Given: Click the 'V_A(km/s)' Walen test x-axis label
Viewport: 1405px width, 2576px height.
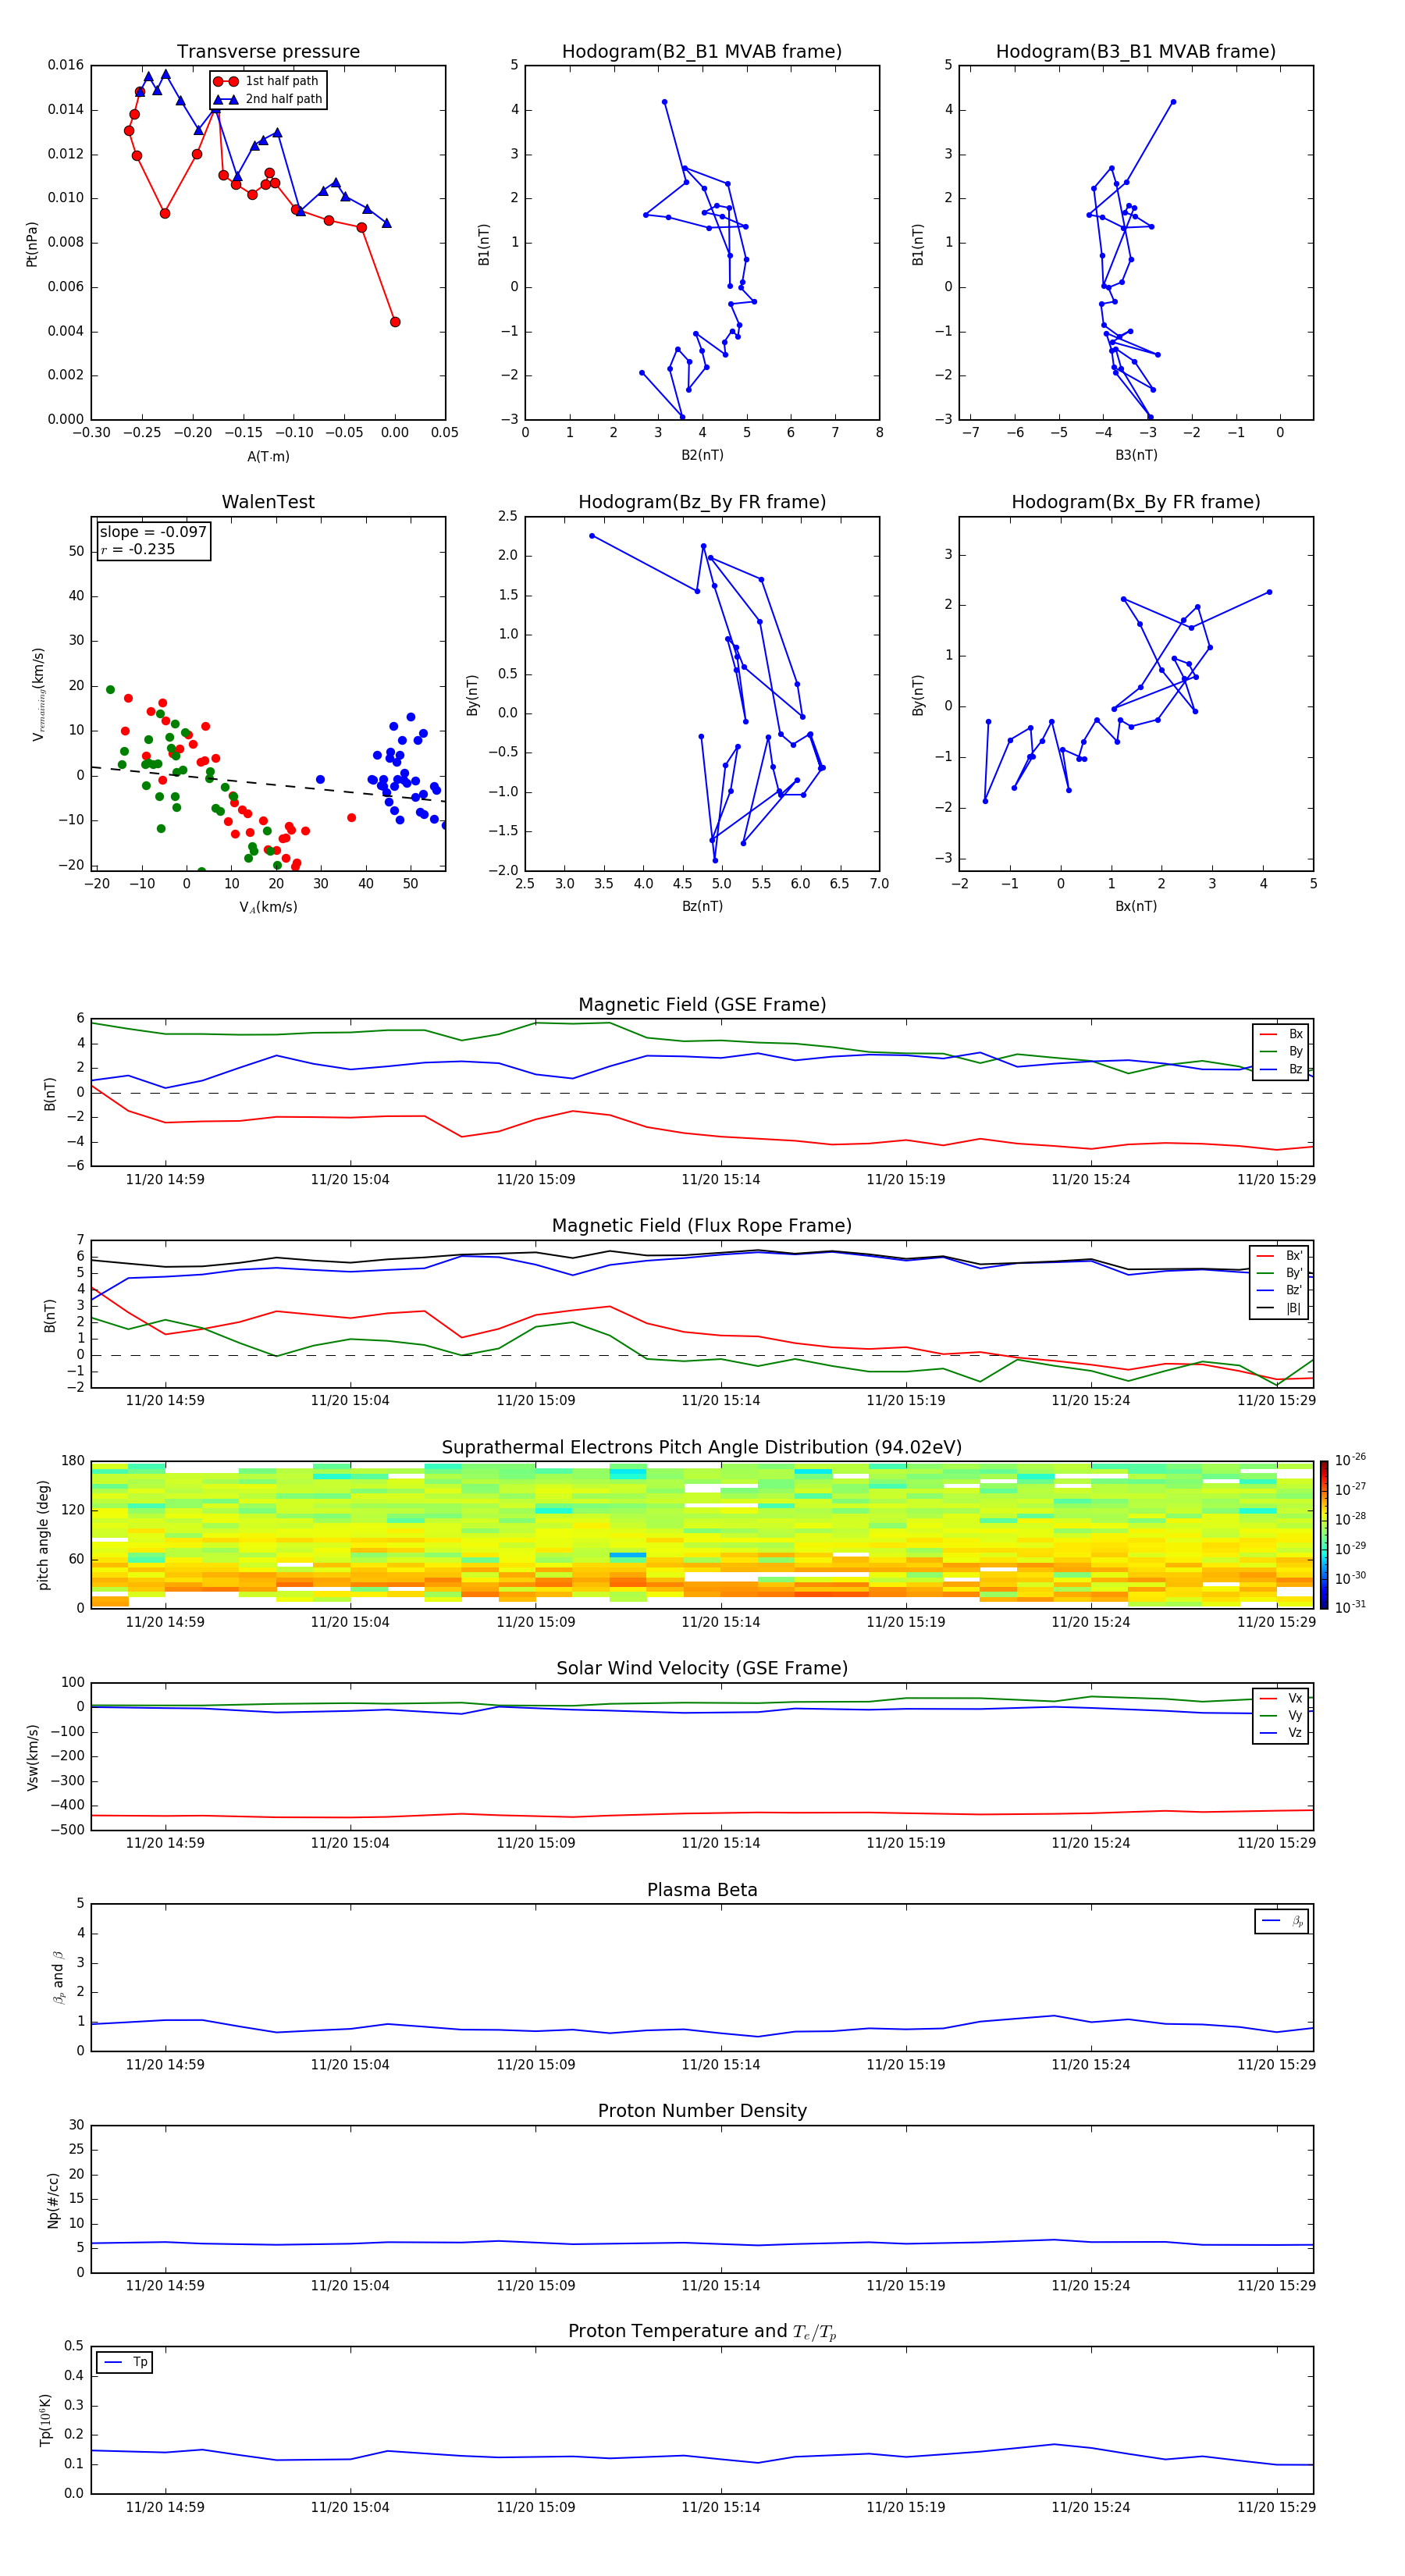Looking at the screenshot, I should point(268,907).
